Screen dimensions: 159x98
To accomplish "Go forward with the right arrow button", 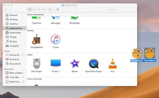I will (10, 10).
